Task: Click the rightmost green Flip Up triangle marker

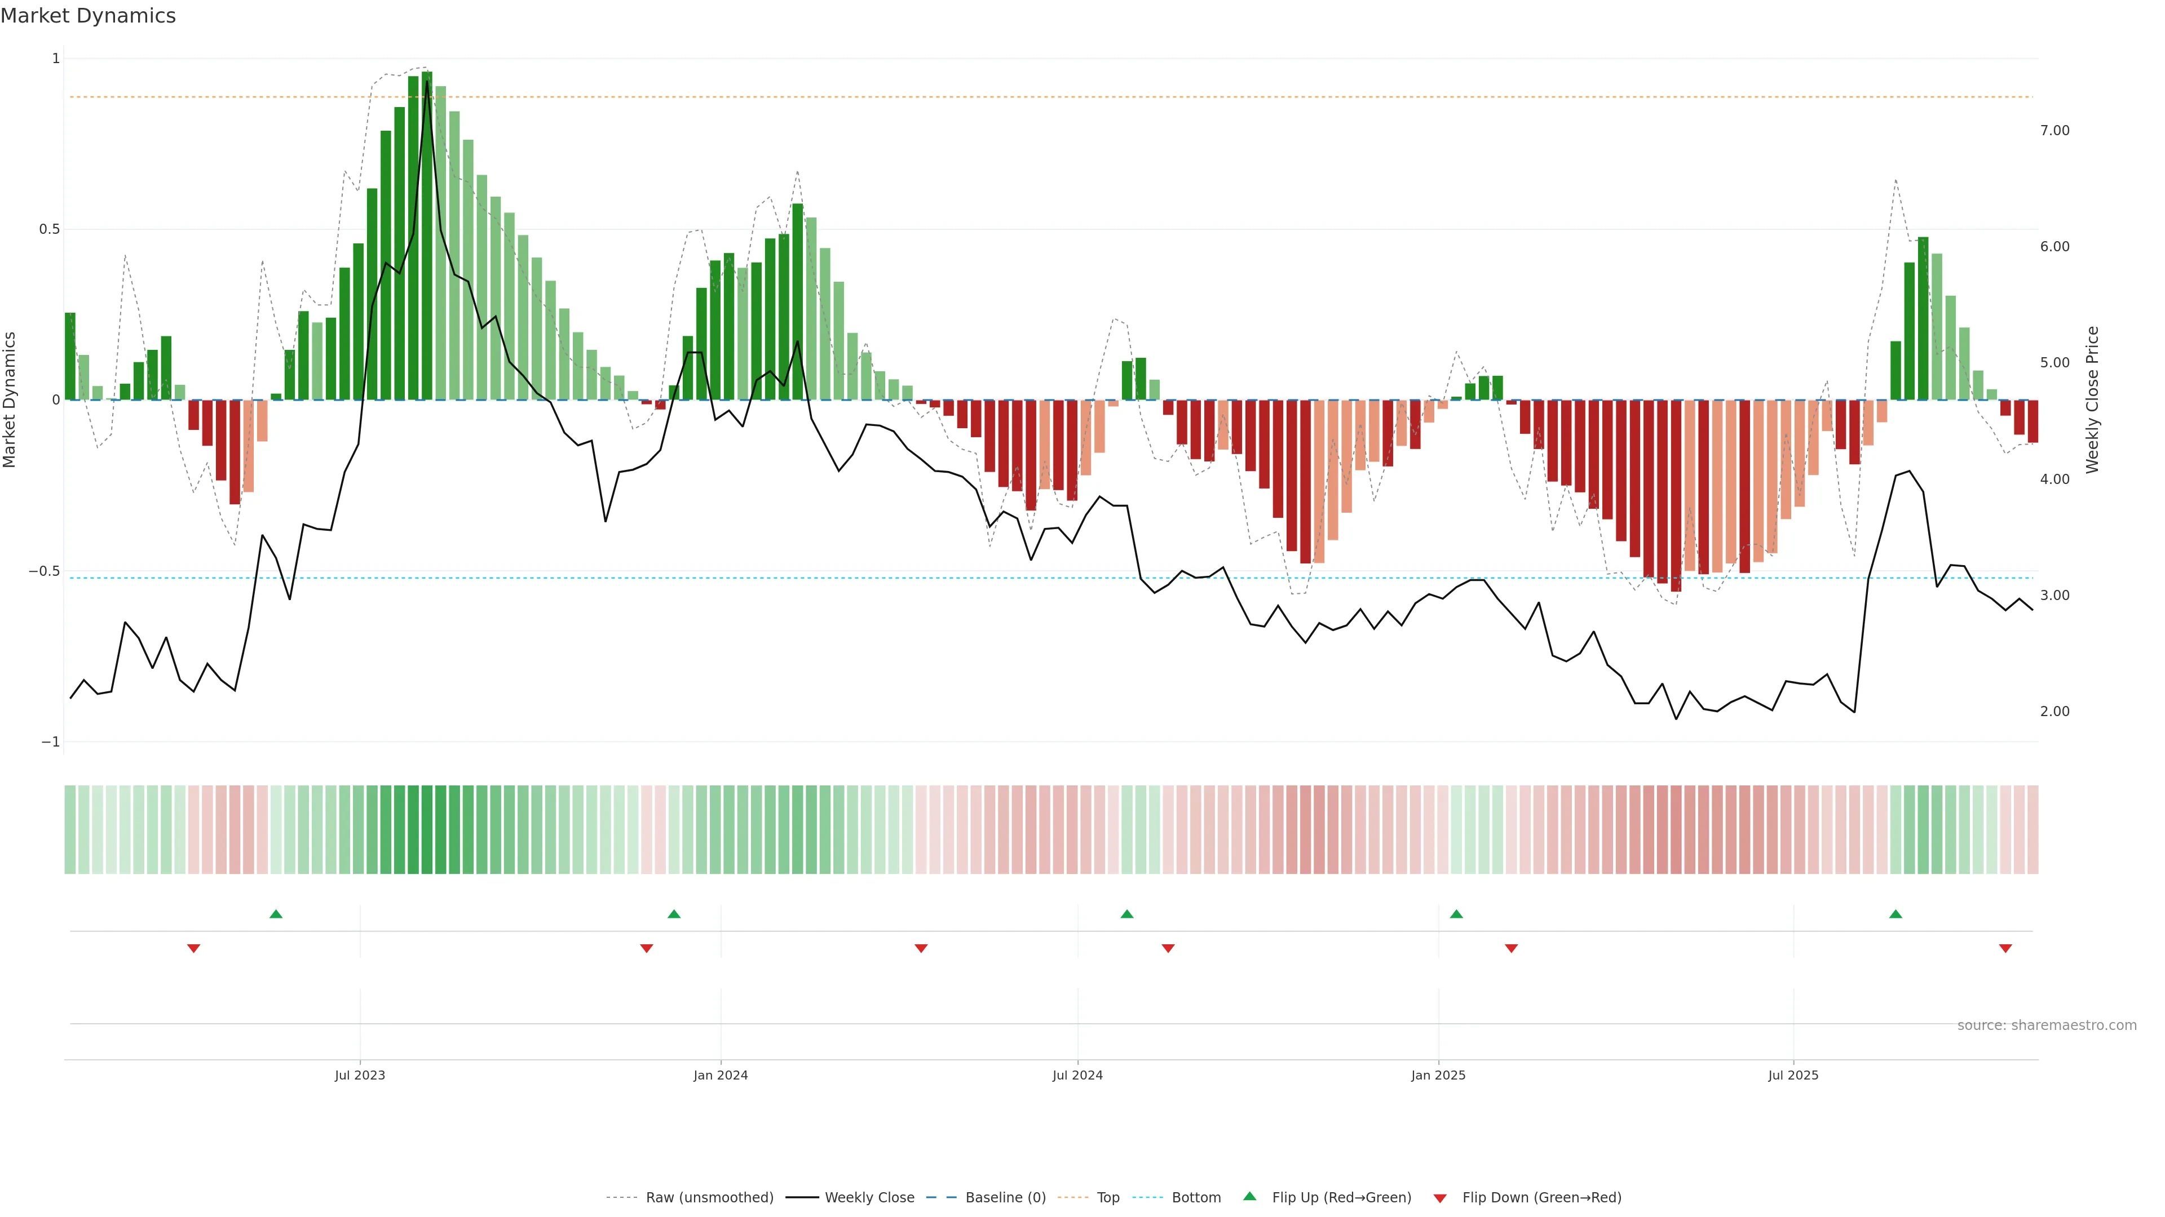Action: coord(1895,914)
